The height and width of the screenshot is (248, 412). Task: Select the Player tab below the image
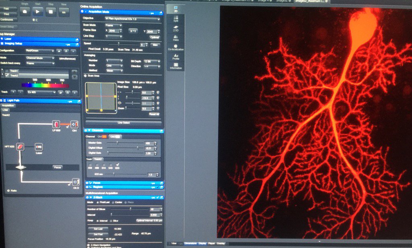coord(212,244)
